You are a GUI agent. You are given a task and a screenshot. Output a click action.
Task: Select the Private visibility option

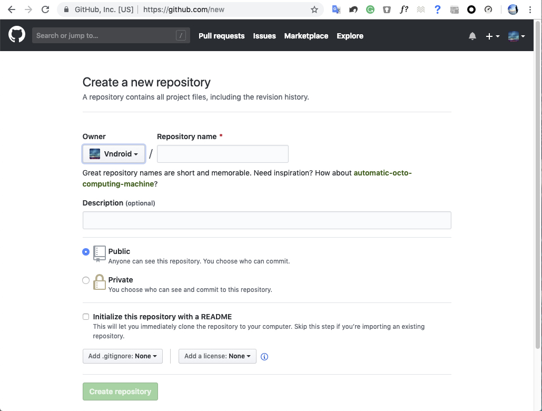point(86,280)
